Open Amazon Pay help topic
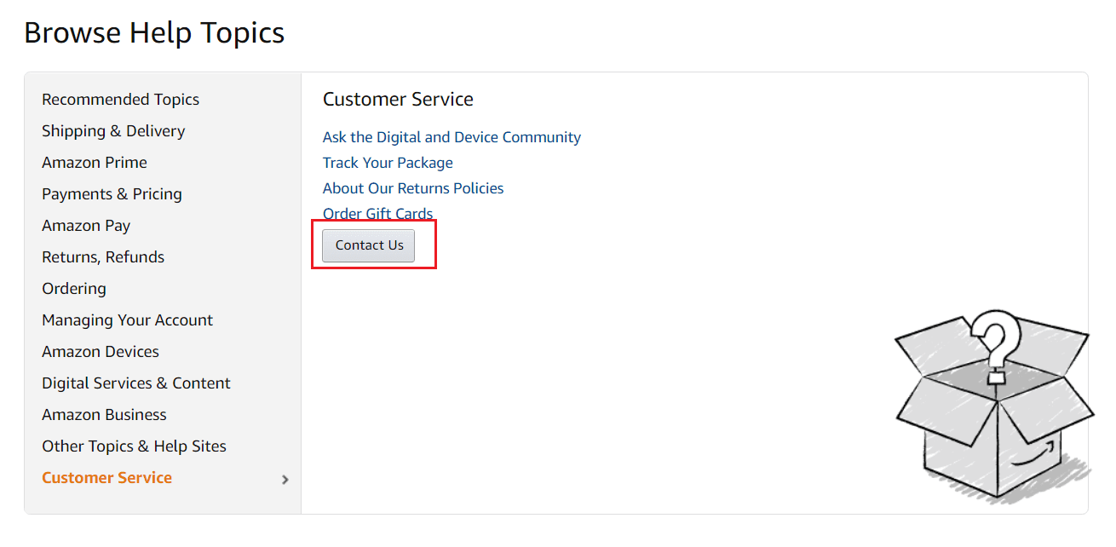The height and width of the screenshot is (547, 1116). click(86, 226)
